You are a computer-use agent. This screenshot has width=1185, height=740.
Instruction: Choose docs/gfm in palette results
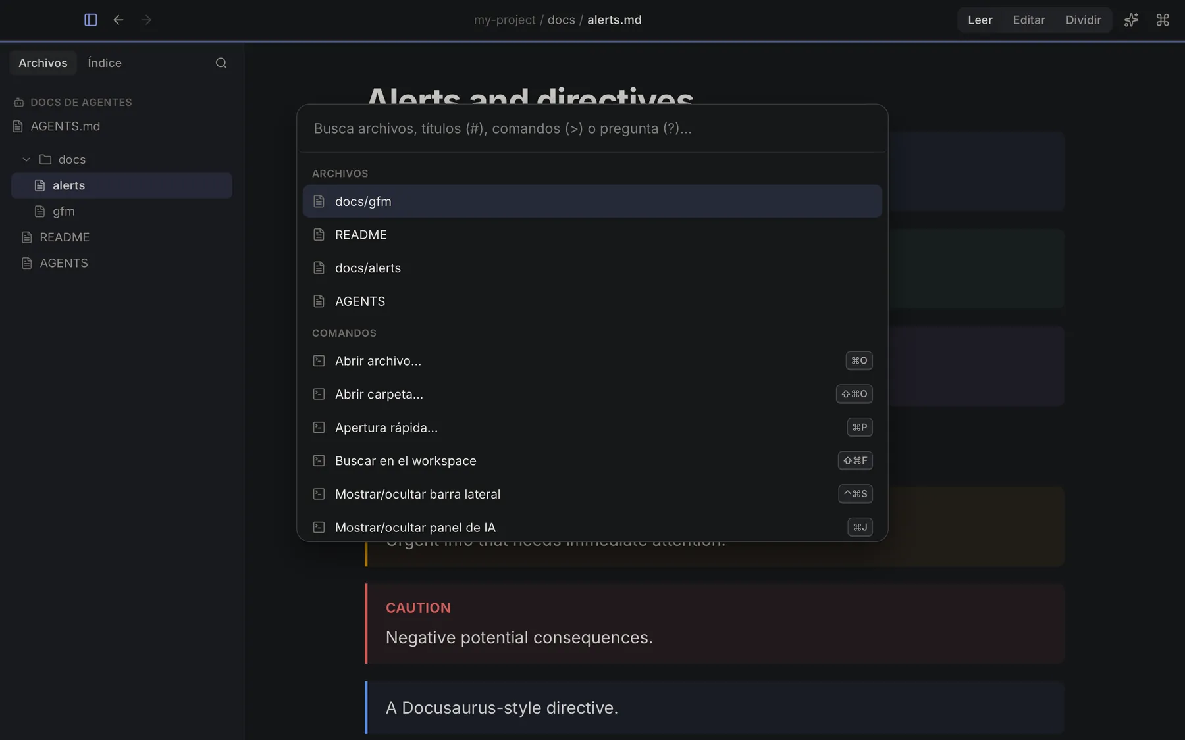pos(592,201)
